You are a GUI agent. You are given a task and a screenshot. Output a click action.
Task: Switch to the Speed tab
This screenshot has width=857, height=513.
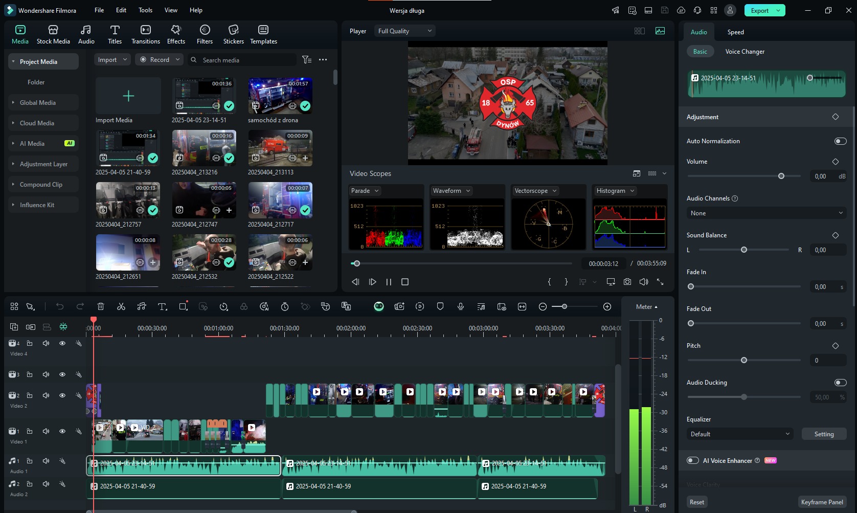coord(735,32)
